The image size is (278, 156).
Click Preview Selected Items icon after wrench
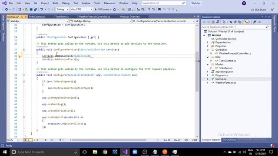(x=259, y=22)
